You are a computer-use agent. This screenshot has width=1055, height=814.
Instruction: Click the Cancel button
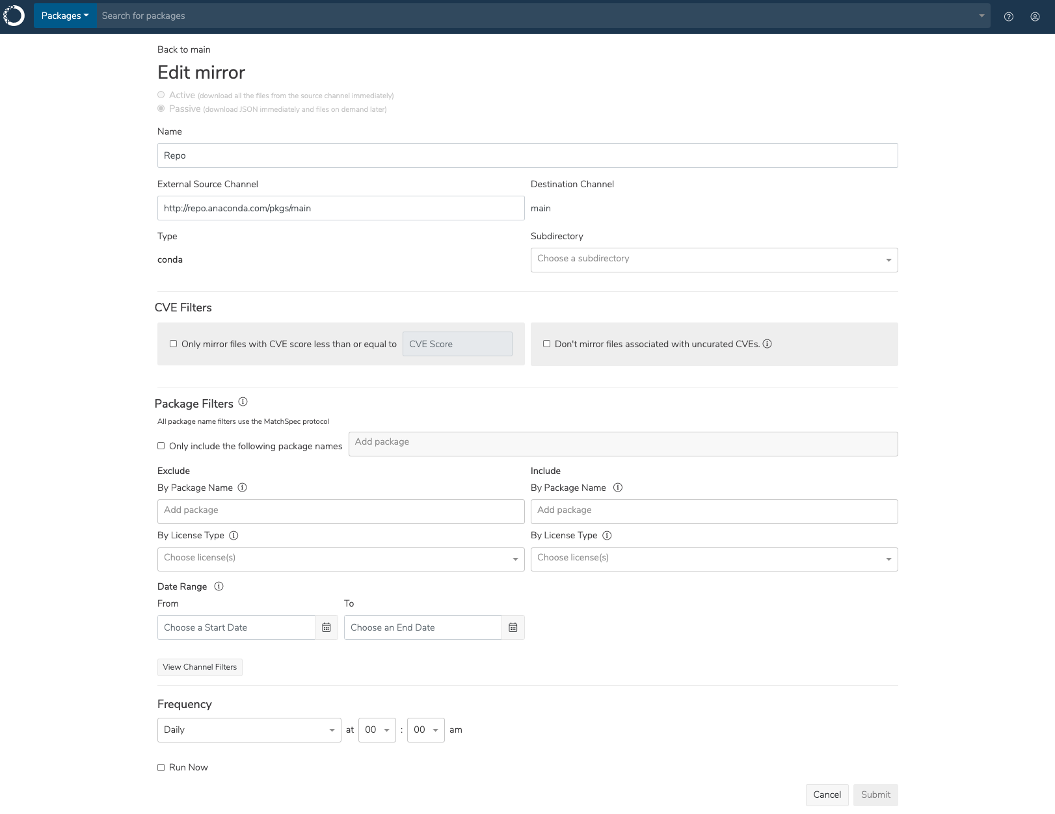coord(827,794)
